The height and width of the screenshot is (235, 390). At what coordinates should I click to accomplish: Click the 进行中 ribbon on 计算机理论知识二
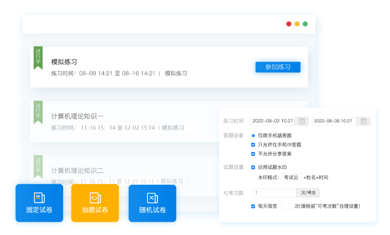(38, 166)
